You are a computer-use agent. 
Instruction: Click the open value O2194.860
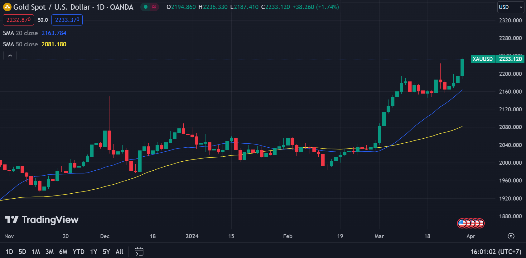(181, 7)
